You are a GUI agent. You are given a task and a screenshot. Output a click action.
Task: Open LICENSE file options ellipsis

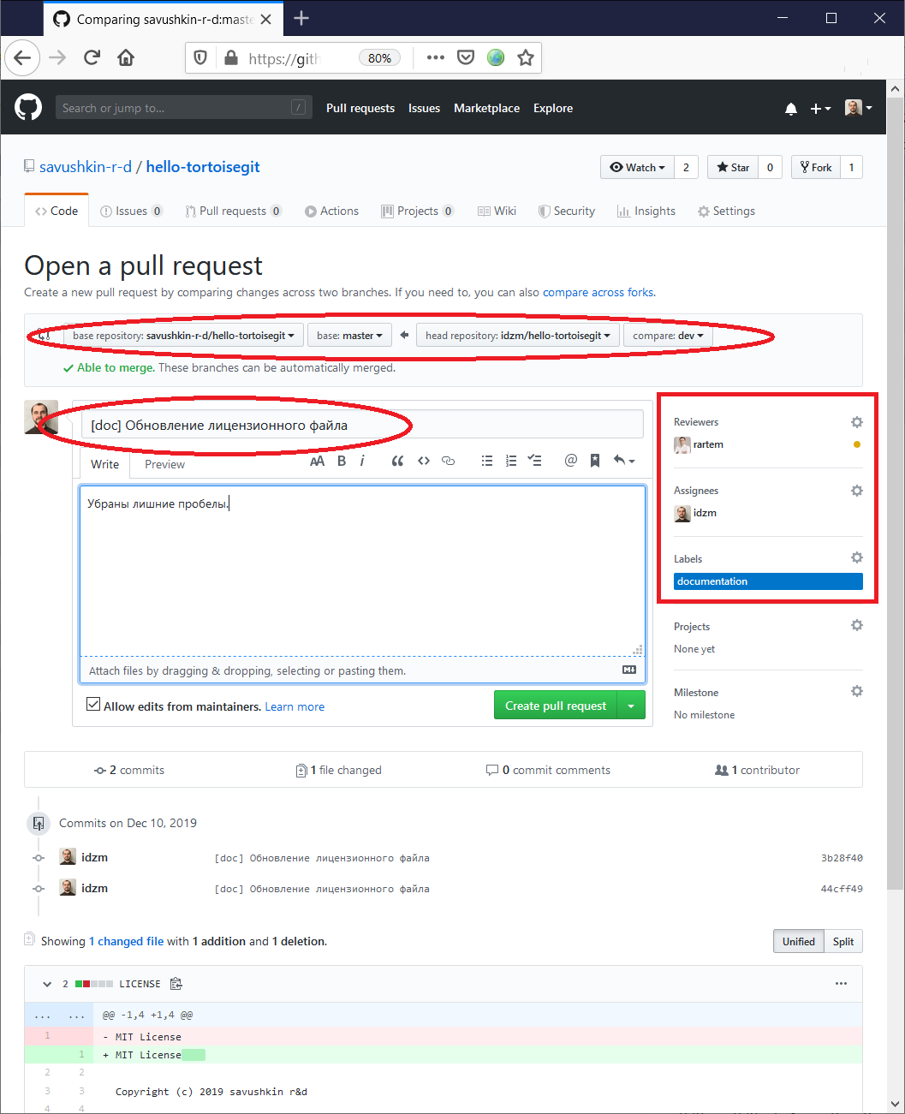pyautogui.click(x=841, y=984)
